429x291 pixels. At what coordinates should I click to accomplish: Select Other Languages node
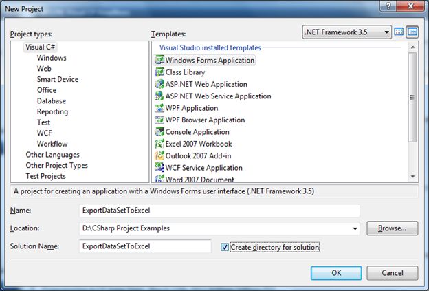52,155
